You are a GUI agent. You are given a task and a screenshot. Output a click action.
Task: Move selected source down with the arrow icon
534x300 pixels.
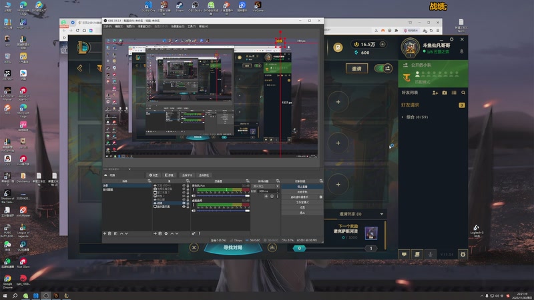177,234
